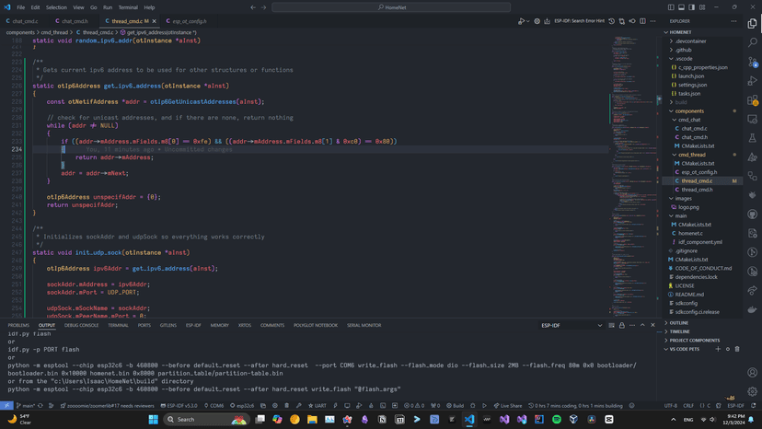Click the split editor right icon
This screenshot has width=762, height=429.
pyautogui.click(x=642, y=21)
